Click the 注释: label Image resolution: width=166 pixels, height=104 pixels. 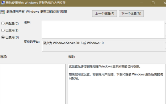point(27,22)
